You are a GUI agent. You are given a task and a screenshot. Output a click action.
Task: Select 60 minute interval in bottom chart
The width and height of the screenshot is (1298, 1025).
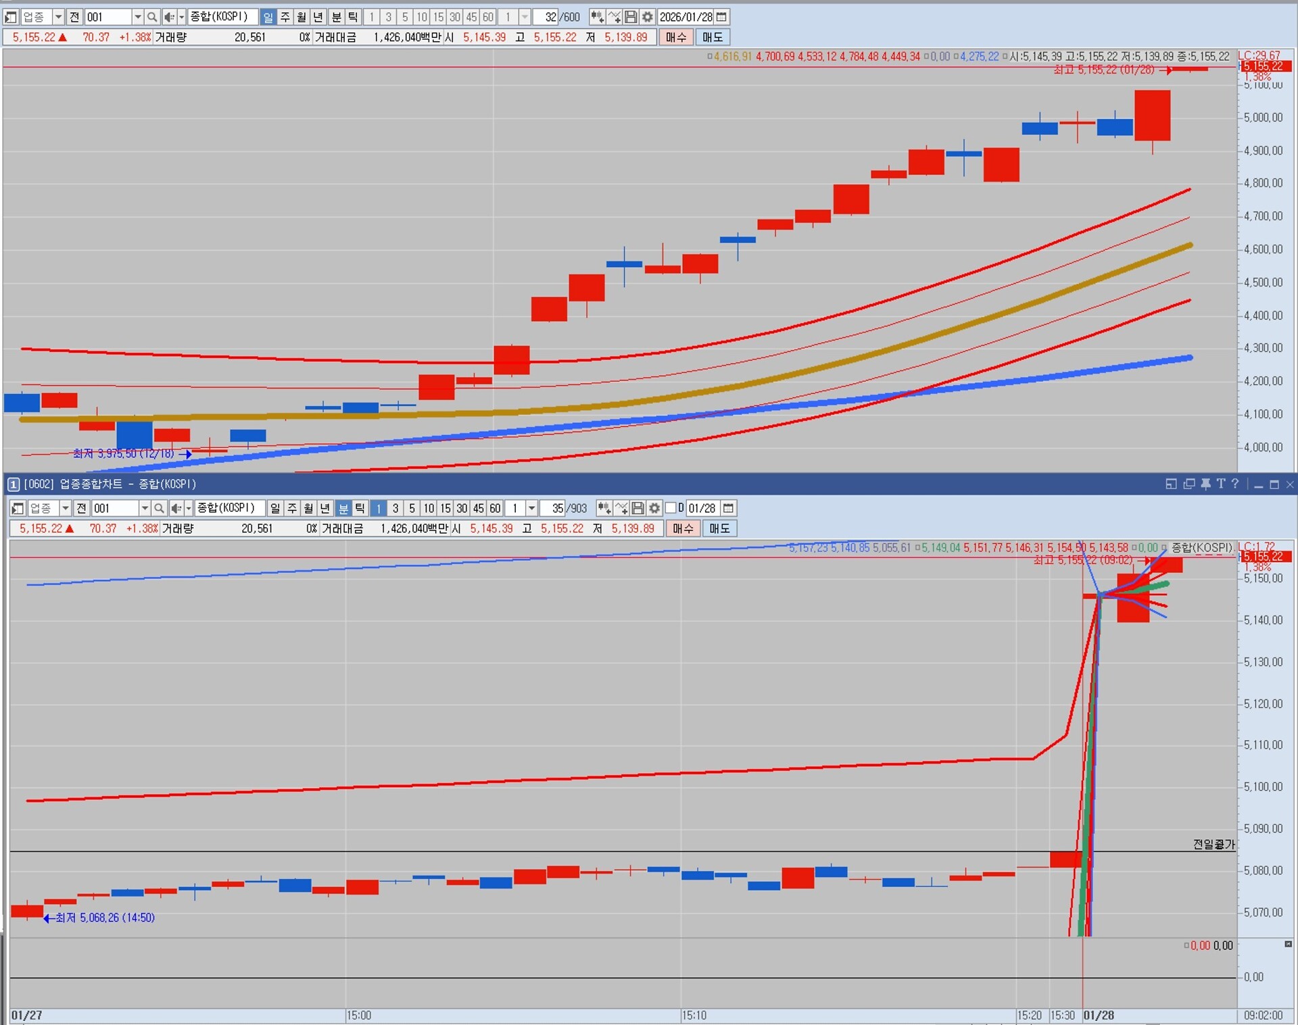[495, 508]
